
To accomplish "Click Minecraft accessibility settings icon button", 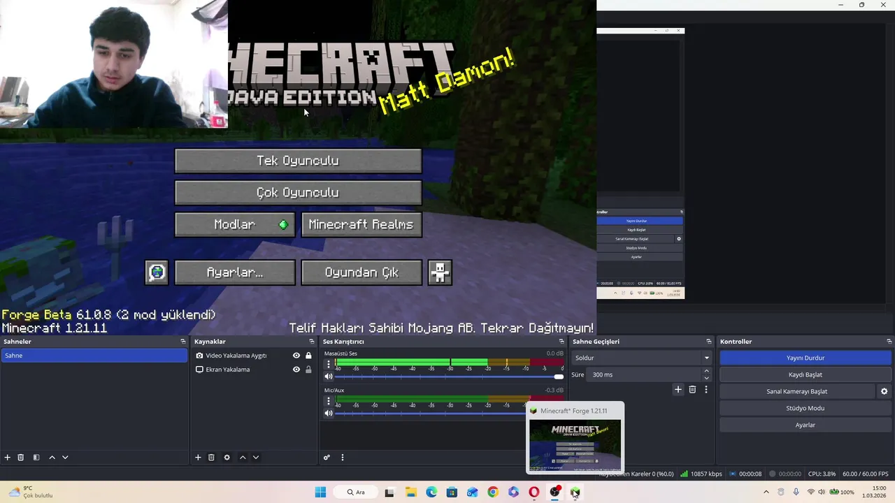I will pos(440,272).
